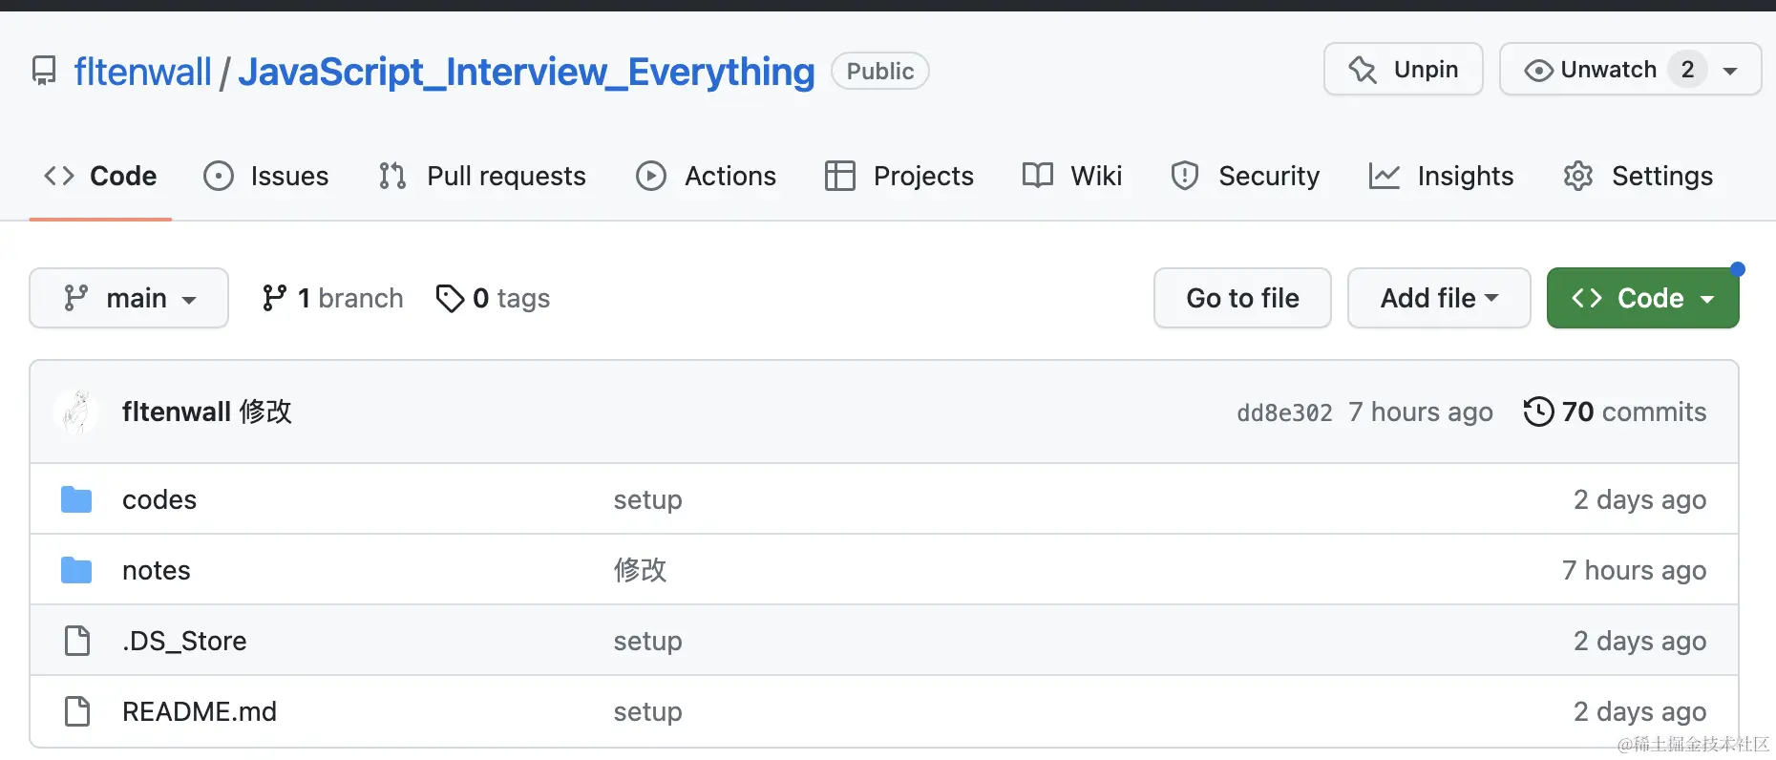Click the .DS_Store file icon
This screenshot has width=1776, height=760.
[77, 641]
